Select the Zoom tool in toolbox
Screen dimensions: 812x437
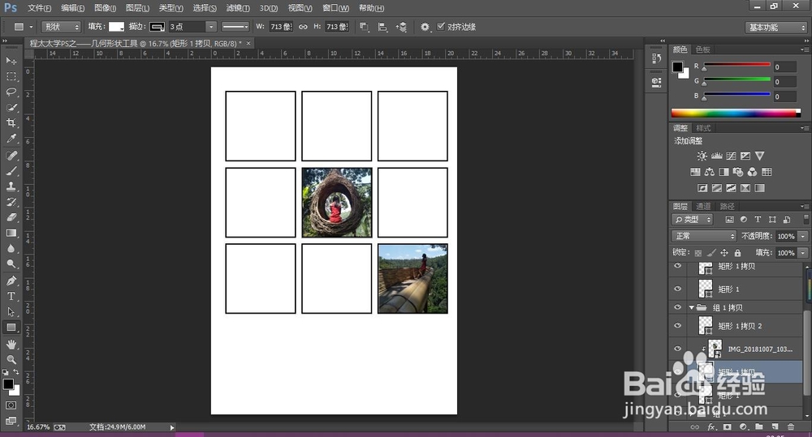(x=11, y=360)
